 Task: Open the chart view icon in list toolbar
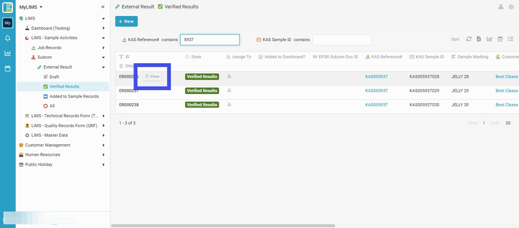tap(489, 39)
